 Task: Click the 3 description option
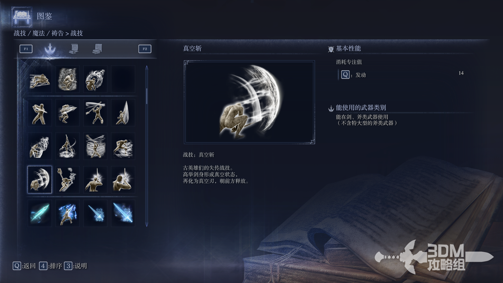pyautogui.click(x=75, y=266)
